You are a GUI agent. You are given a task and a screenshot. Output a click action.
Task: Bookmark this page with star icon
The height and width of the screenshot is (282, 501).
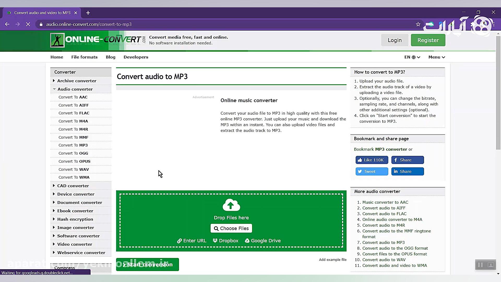pos(418,24)
